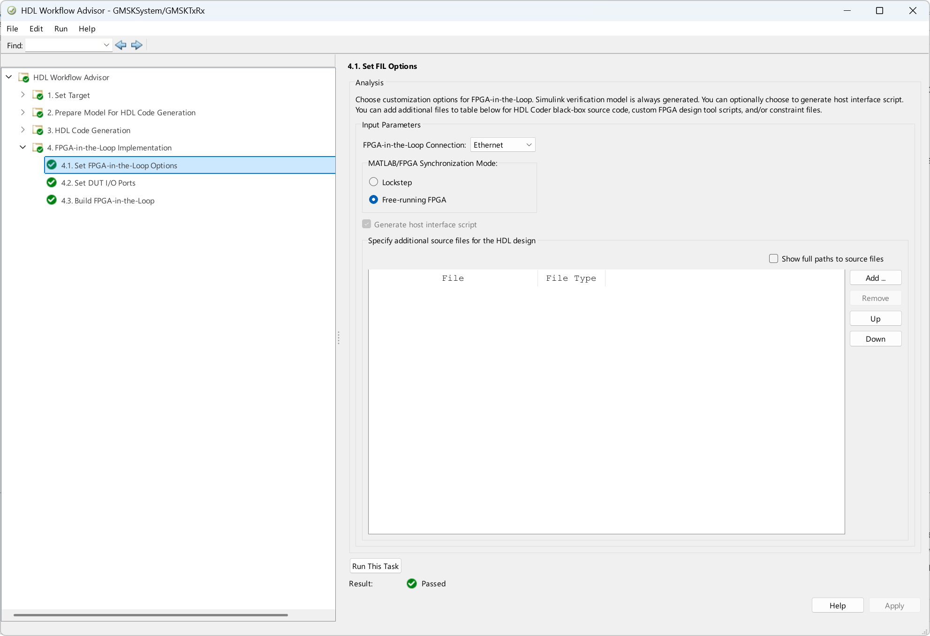Viewport: 930px width, 636px height.
Task: Click the Passed result check icon
Action: [412, 584]
